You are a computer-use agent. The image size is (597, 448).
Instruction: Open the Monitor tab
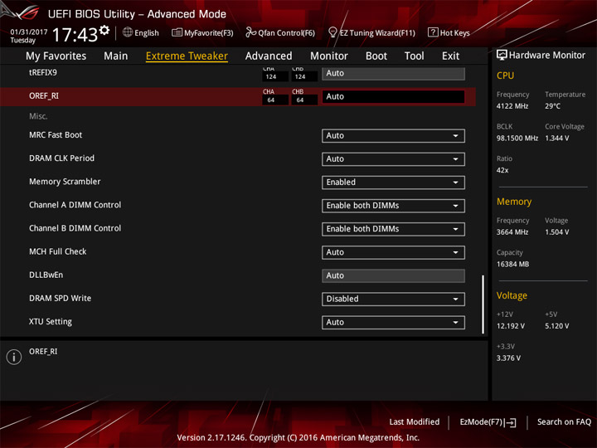pyautogui.click(x=329, y=56)
